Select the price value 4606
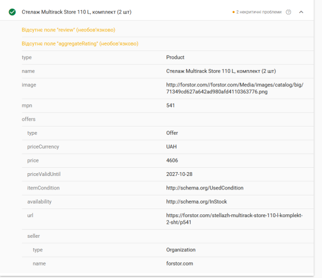 click(172, 160)
